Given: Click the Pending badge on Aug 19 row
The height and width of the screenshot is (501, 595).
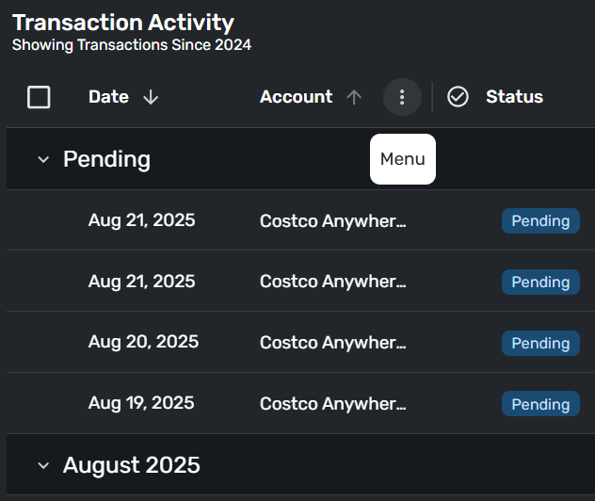Looking at the screenshot, I should (x=540, y=404).
